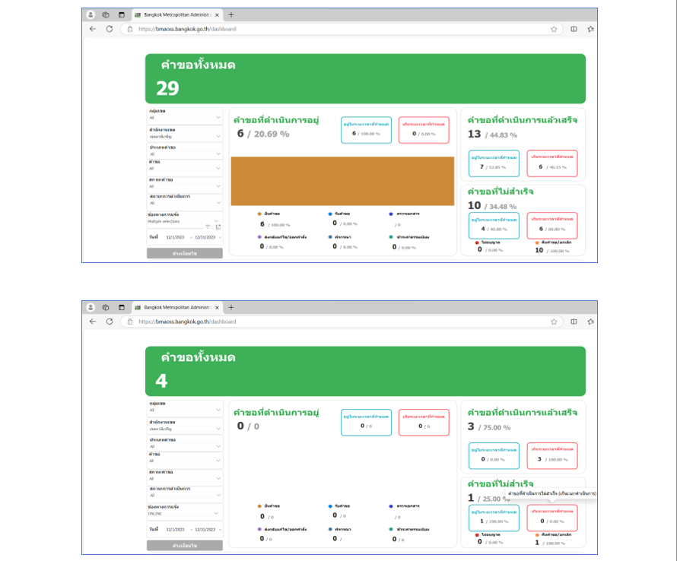Click the orange bar in the top dashboard chart
The image size is (677, 561).
click(x=342, y=181)
